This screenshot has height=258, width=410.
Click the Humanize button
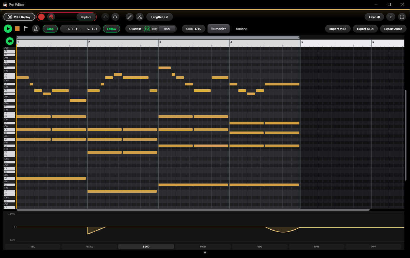click(x=219, y=29)
